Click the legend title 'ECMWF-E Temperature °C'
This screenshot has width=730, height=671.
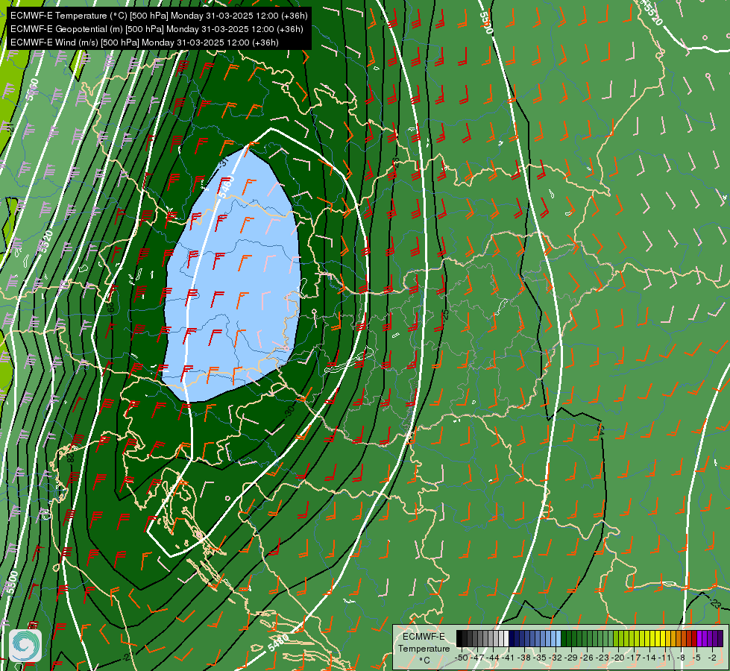click(424, 648)
